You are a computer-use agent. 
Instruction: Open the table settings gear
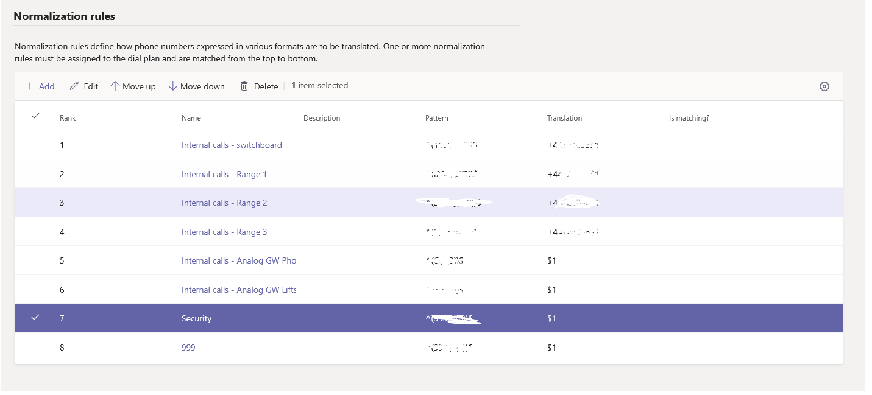[x=824, y=86]
